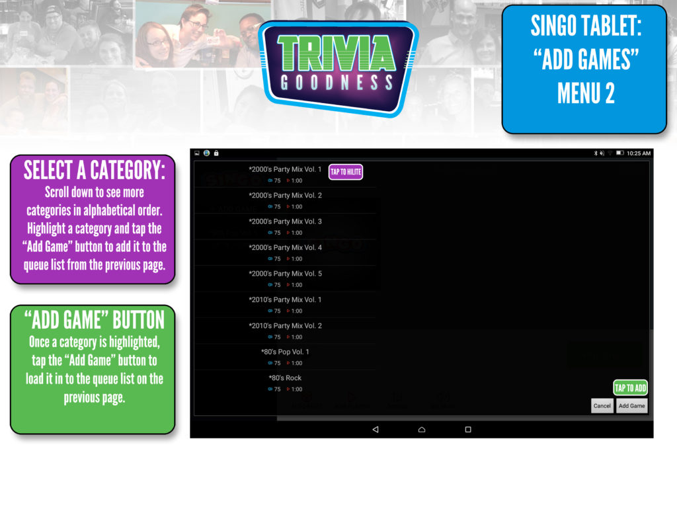
Task: Tap the muted volume status icon
Action: tap(602, 153)
